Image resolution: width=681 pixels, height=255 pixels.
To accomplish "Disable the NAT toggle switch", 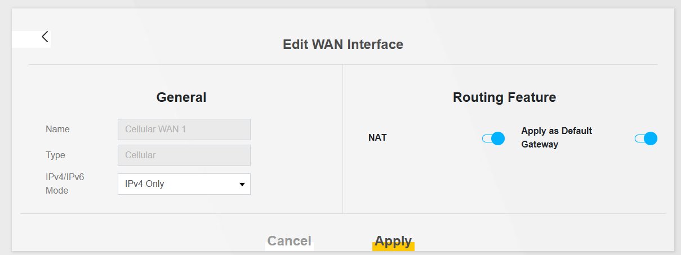I will [x=493, y=138].
